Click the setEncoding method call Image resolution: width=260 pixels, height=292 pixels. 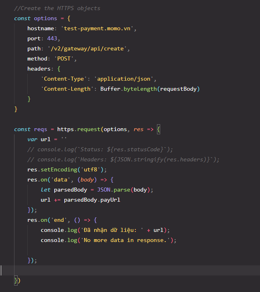(x=59, y=169)
